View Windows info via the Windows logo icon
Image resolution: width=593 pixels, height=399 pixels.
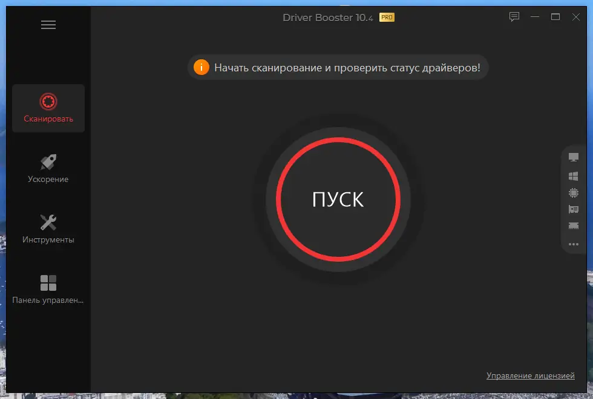point(574,177)
